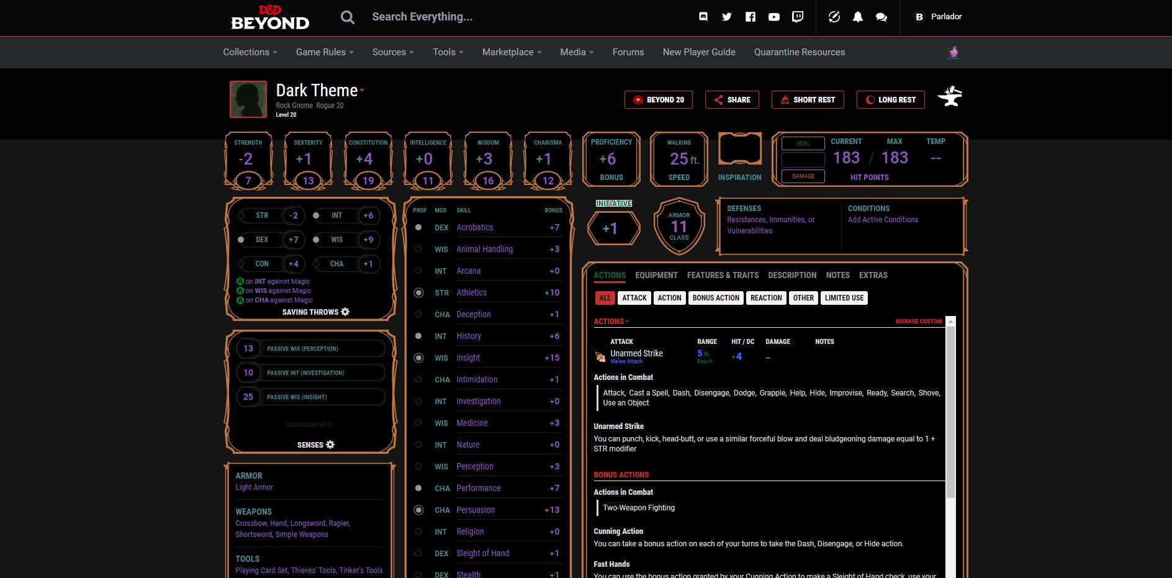This screenshot has height=578, width=1172.
Task: Open the Senses gear settings
Action: [x=330, y=445]
